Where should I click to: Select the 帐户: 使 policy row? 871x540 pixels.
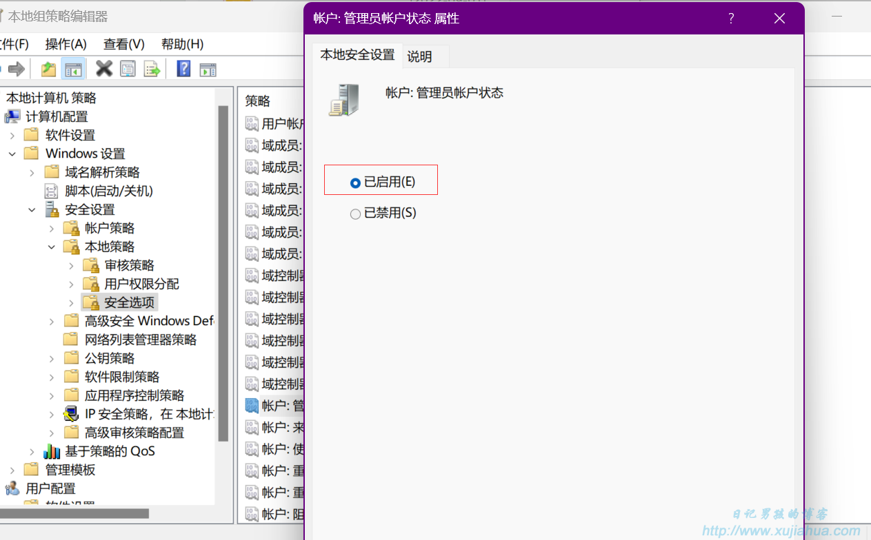[274, 449]
